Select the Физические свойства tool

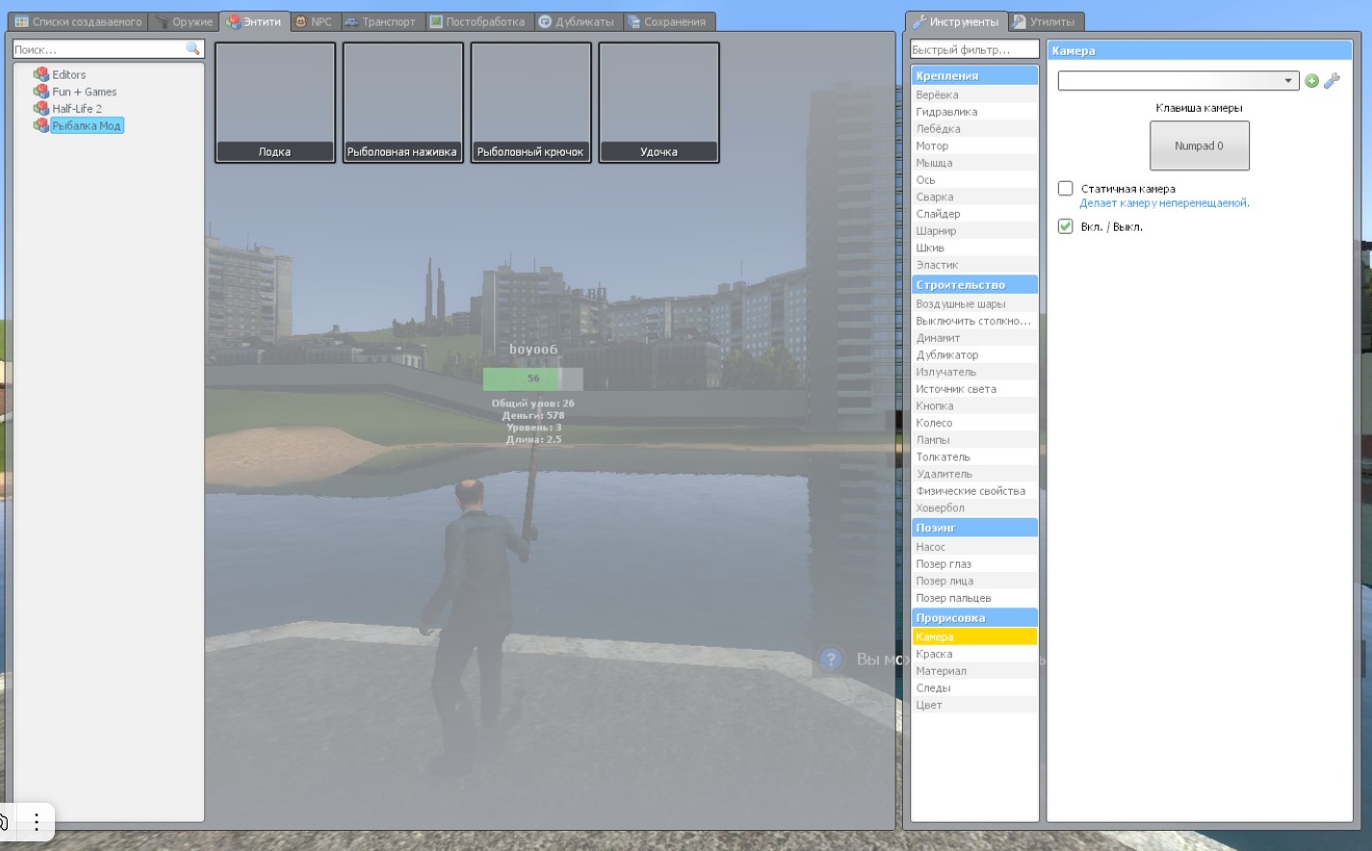tap(974, 491)
